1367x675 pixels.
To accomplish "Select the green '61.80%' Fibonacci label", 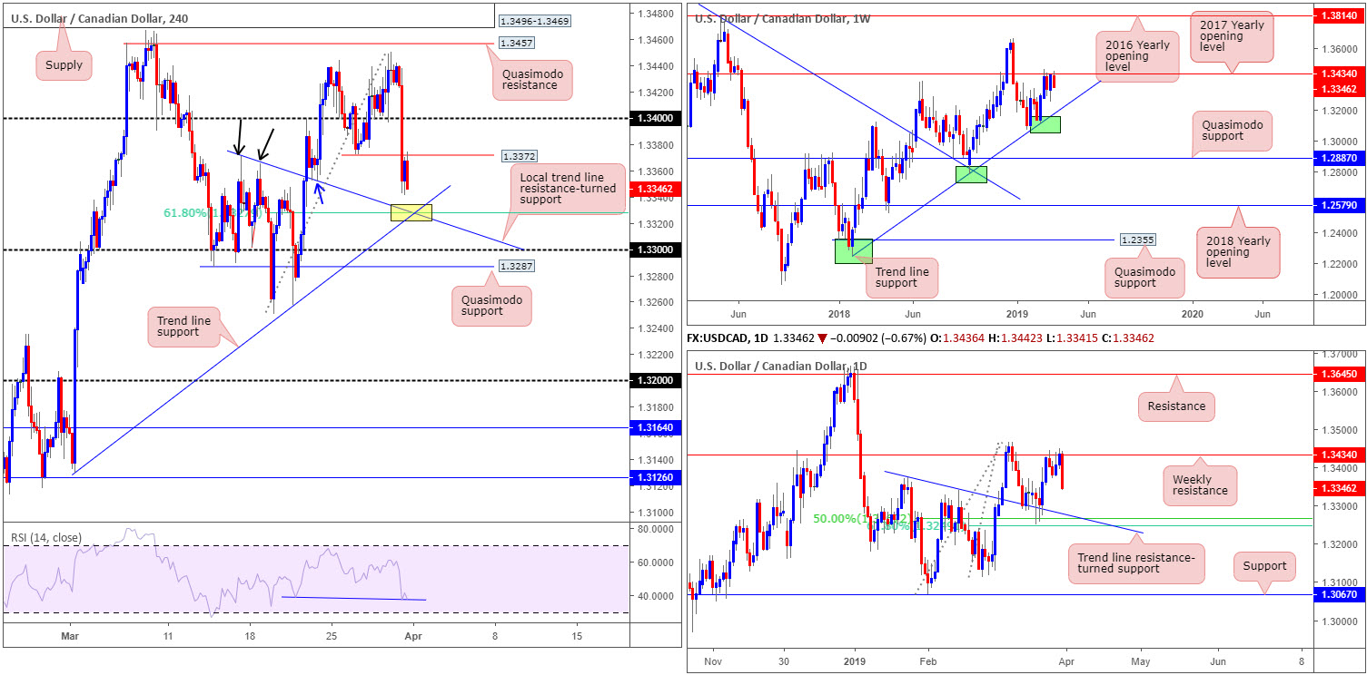I will (184, 213).
